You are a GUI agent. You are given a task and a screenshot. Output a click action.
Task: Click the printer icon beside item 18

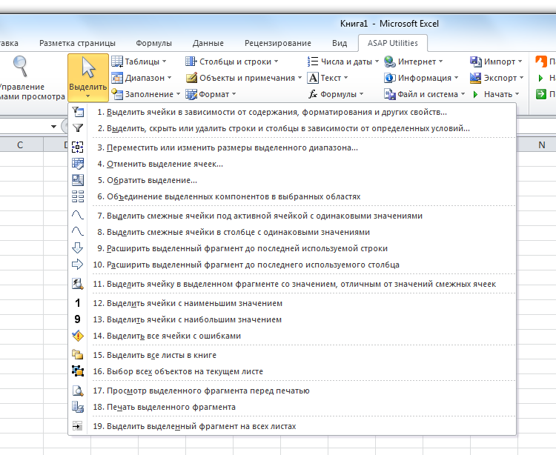(78, 407)
